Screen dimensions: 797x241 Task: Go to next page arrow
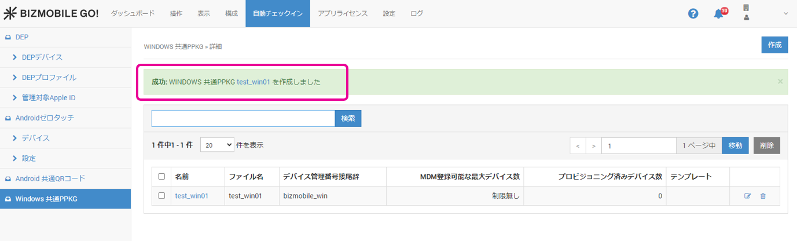click(594, 145)
